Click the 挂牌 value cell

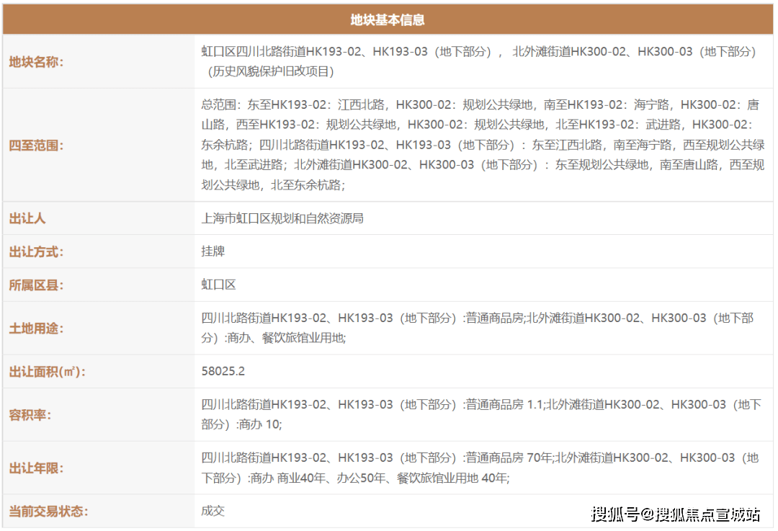[x=213, y=251]
